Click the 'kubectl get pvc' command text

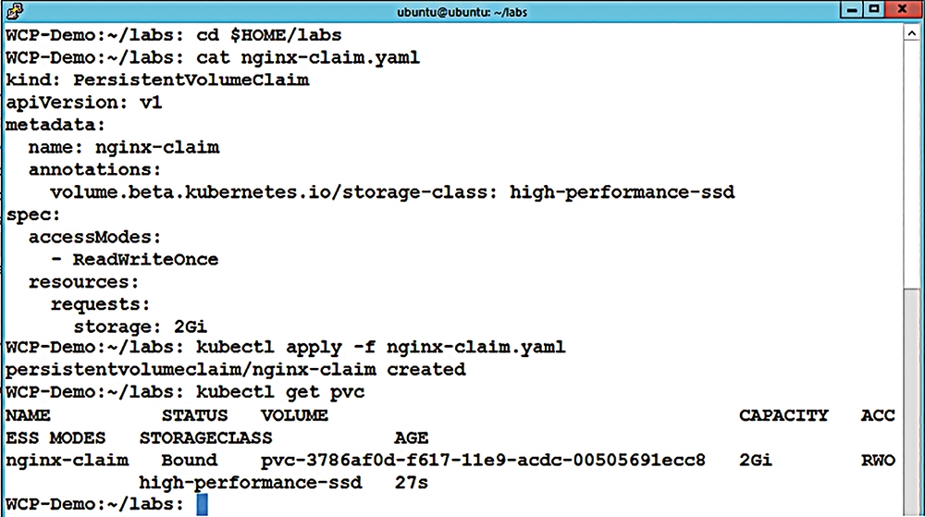pyautogui.click(x=280, y=392)
